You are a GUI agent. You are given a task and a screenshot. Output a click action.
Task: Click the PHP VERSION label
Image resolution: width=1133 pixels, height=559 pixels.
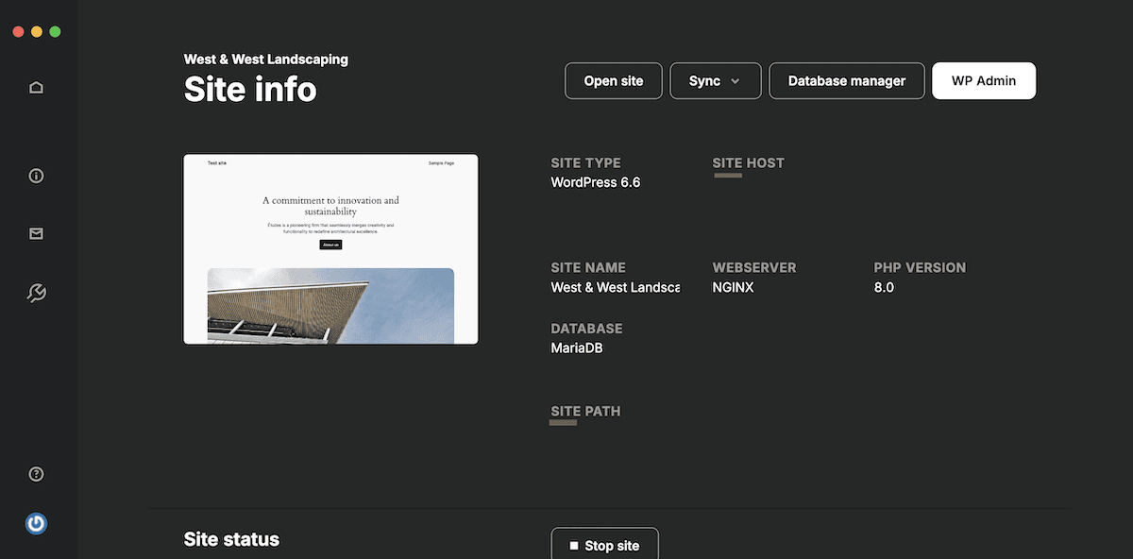tap(920, 267)
